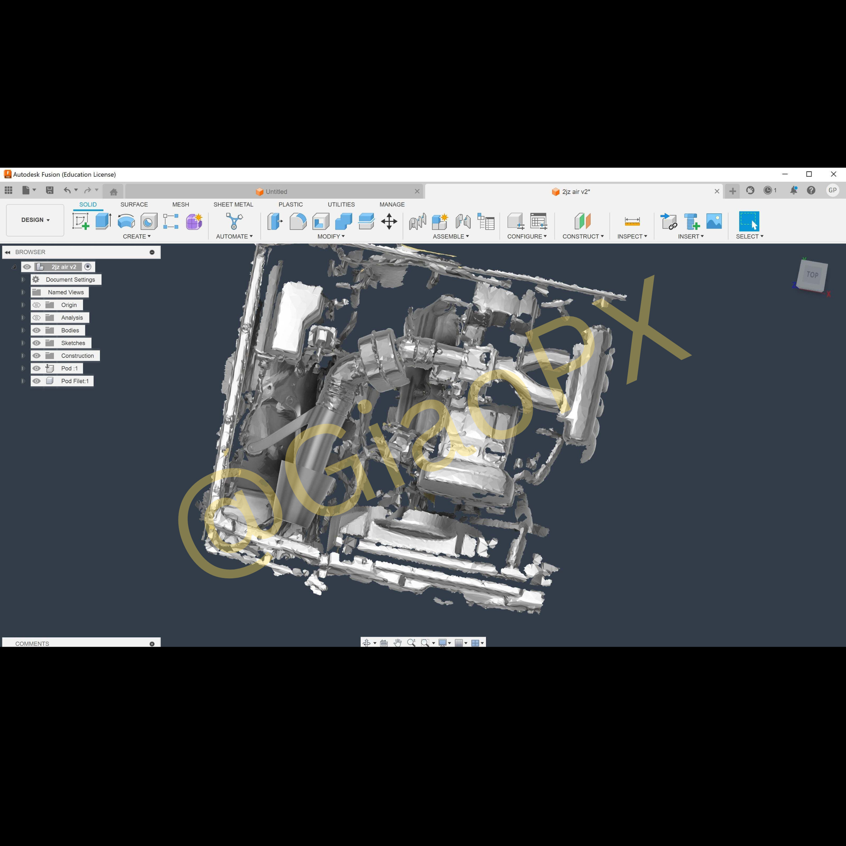
Task: Select the Revolve tool
Action: pos(126,221)
